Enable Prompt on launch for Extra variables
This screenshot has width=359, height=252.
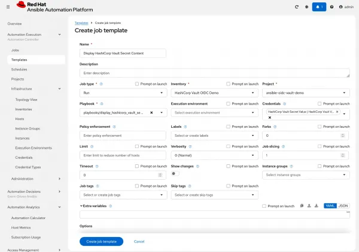(264, 206)
